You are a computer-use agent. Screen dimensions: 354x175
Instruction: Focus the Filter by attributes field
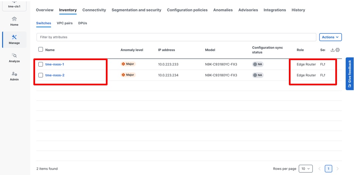176,37
